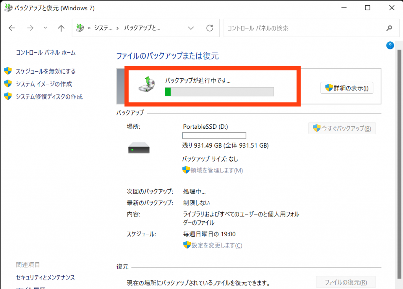
Task: Click the shield icon beside システム イメージの作成
Action: point(8,84)
